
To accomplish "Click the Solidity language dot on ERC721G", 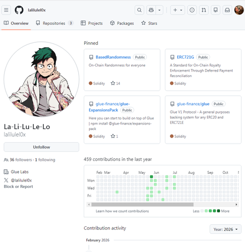I will click(x=172, y=83).
